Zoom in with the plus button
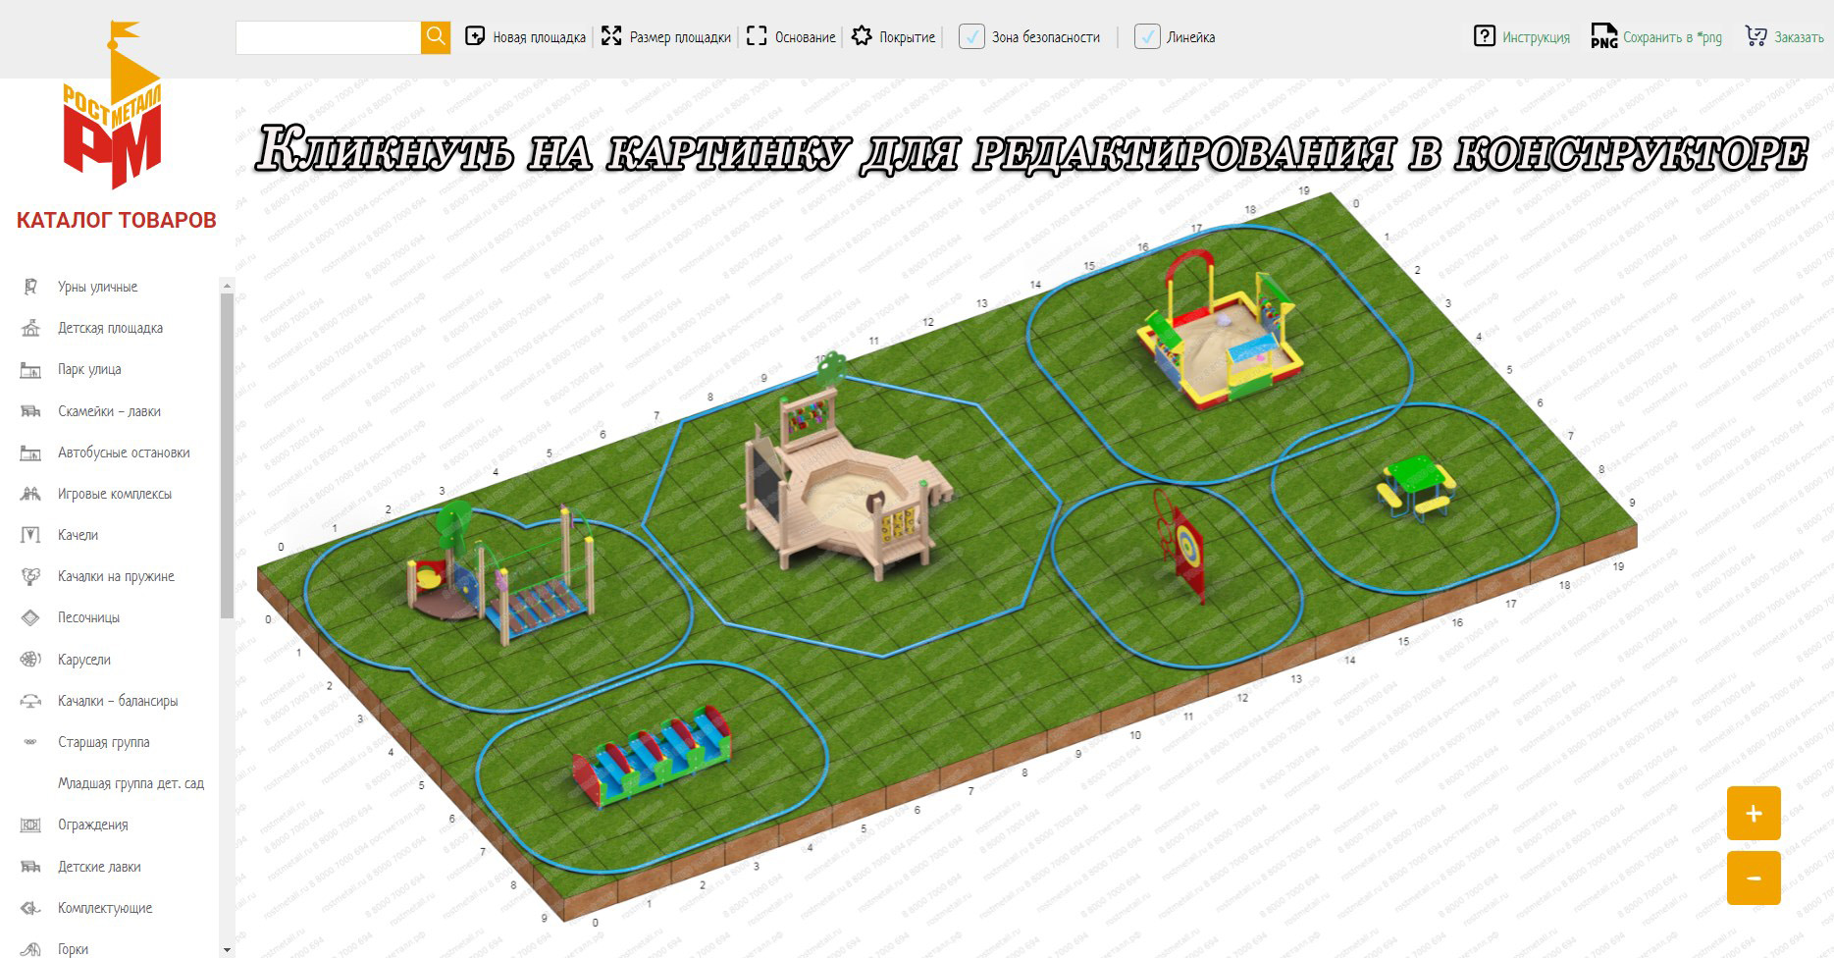Screen dimensions: 1834x958 point(1754,813)
